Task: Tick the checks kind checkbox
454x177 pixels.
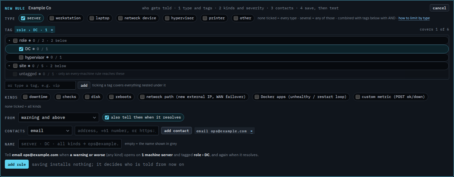Action: pos(58,97)
